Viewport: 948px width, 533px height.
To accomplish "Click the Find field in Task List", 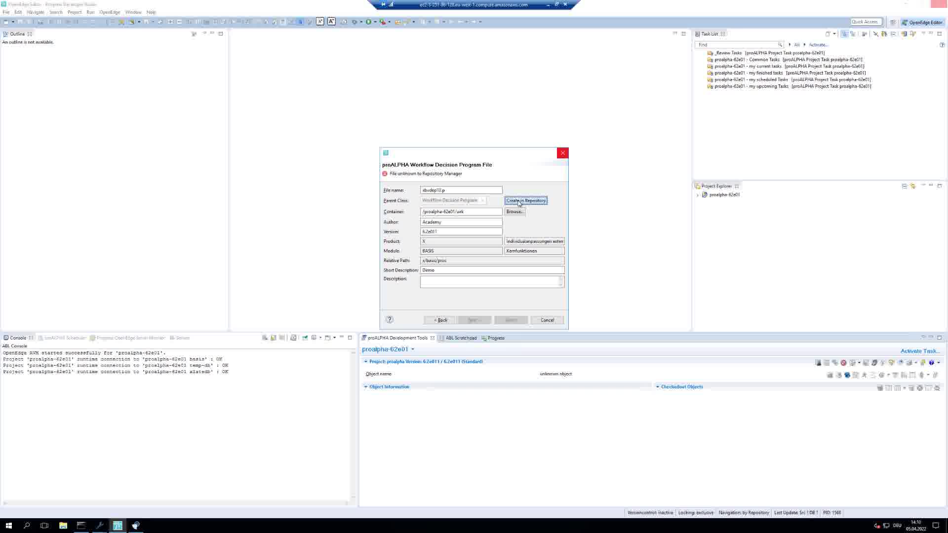I will click(x=739, y=45).
